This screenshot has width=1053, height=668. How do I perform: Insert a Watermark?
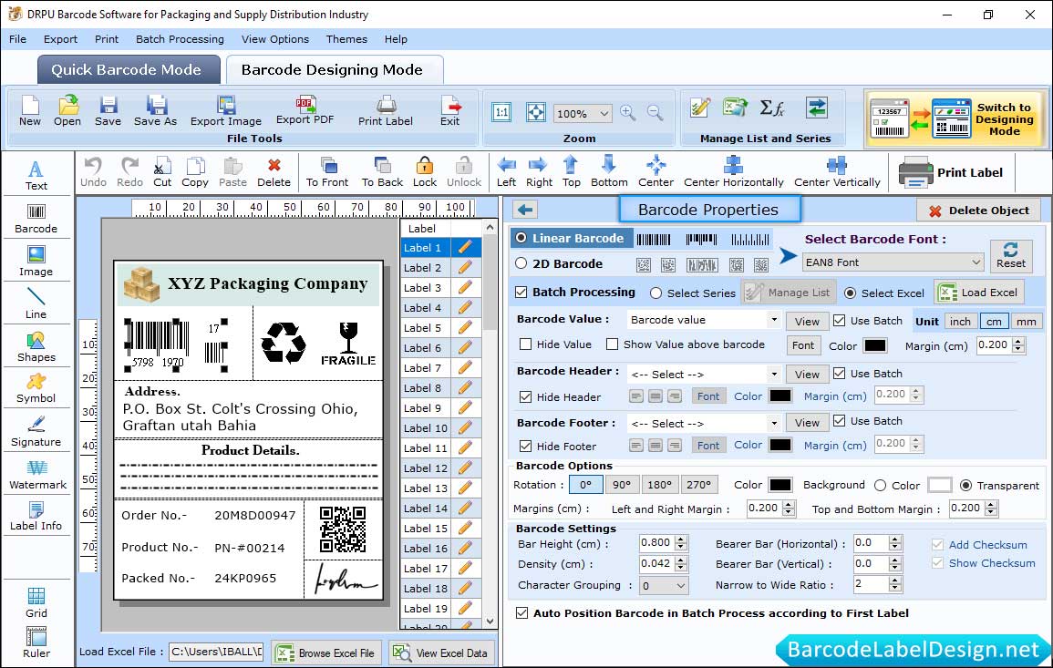click(x=37, y=475)
